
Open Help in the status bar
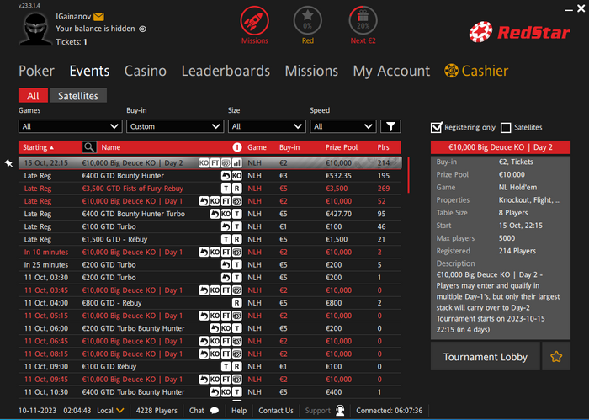[x=239, y=411]
